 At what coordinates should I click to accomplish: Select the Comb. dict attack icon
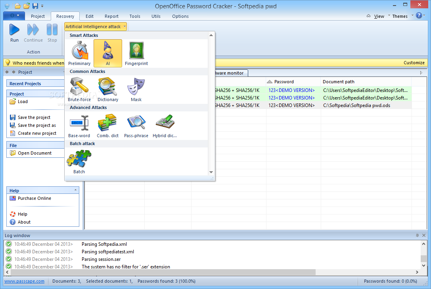point(107,122)
